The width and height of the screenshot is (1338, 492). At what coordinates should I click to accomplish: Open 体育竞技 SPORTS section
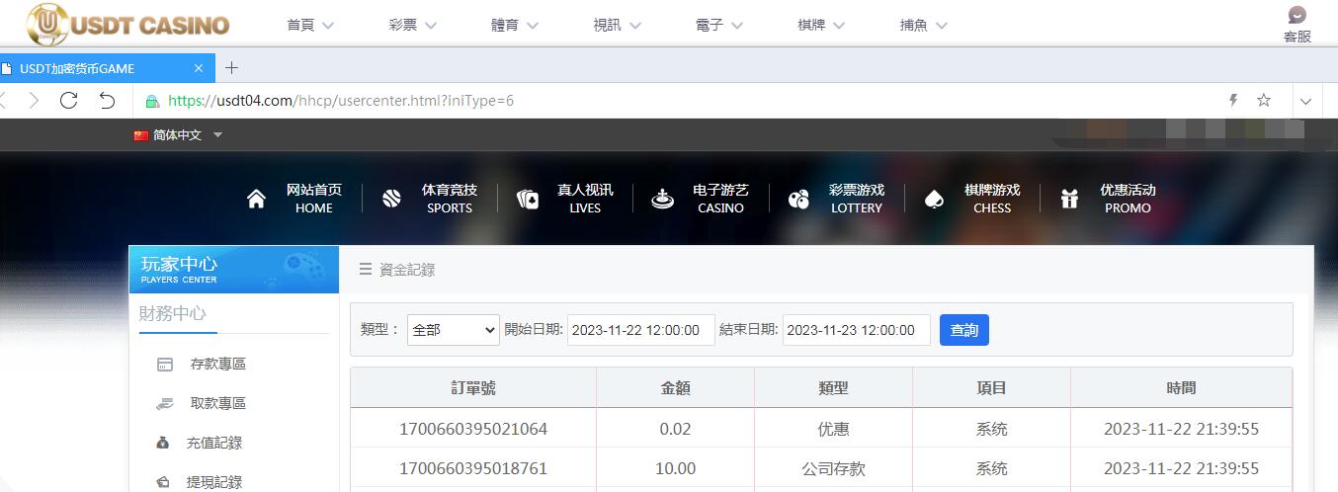(450, 199)
